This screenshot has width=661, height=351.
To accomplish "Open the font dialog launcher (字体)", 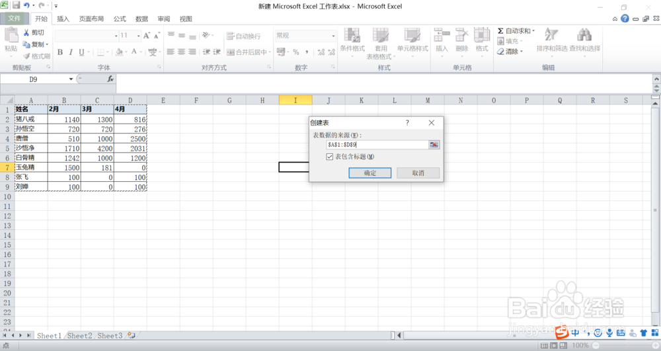I will point(159,67).
